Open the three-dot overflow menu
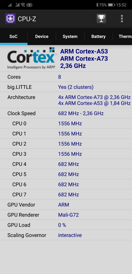 tap(122, 18)
